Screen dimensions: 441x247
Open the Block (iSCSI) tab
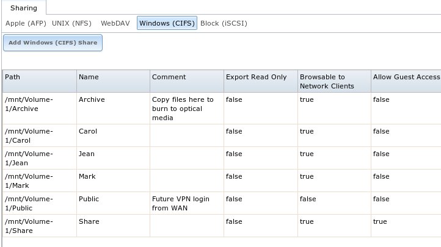click(x=224, y=23)
